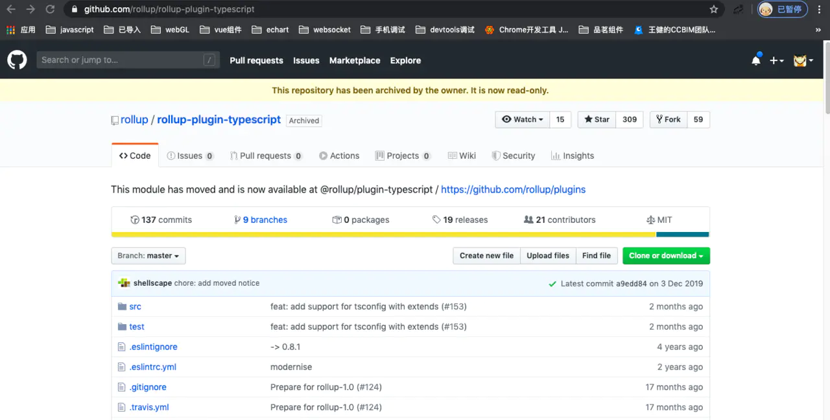The height and width of the screenshot is (420, 830).
Task: View the 19 releases
Action: (x=460, y=220)
